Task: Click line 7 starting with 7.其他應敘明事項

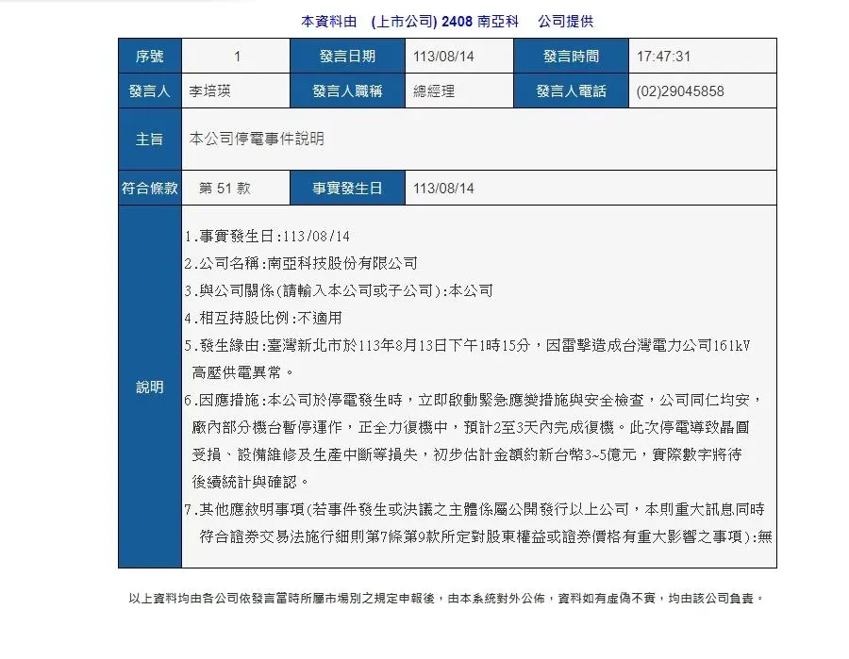Action: pos(474,510)
